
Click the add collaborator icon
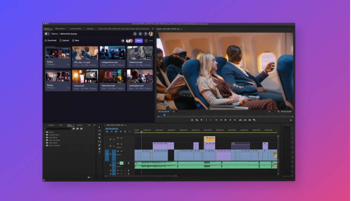(x=123, y=41)
